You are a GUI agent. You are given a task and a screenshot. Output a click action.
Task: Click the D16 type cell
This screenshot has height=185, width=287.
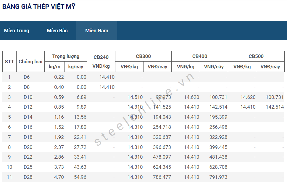pyautogui.click(x=28, y=127)
